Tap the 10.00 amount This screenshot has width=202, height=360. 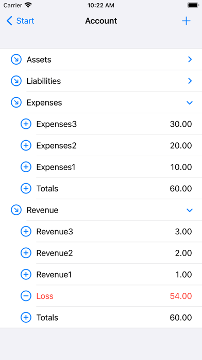[x=181, y=167]
